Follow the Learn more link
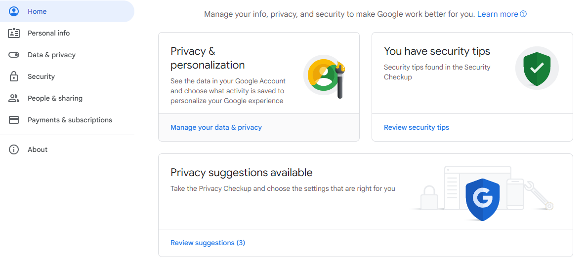The width and height of the screenshot is (586, 257). (x=498, y=14)
